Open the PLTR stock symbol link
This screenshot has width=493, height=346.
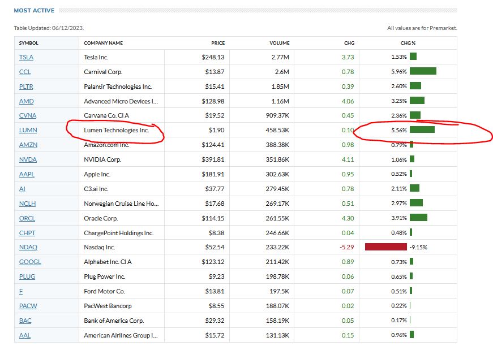[x=26, y=86]
